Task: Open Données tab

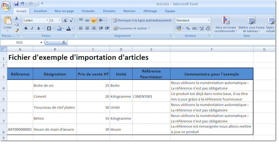Action: pyautogui.click(x=109, y=11)
